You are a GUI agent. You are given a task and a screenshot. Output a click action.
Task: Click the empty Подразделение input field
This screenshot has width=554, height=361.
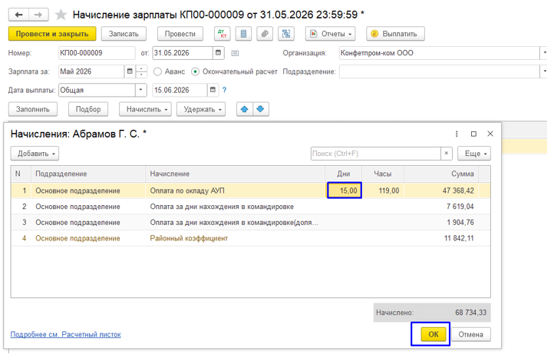(x=439, y=71)
